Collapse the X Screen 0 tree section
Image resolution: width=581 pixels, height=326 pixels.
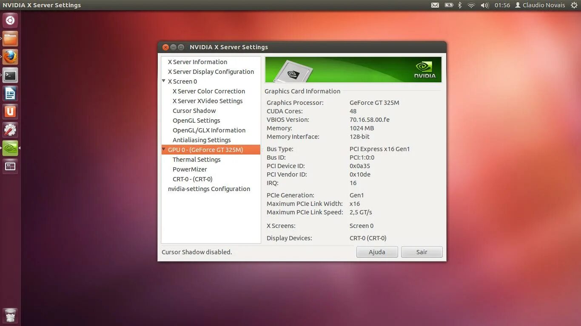pyautogui.click(x=163, y=81)
